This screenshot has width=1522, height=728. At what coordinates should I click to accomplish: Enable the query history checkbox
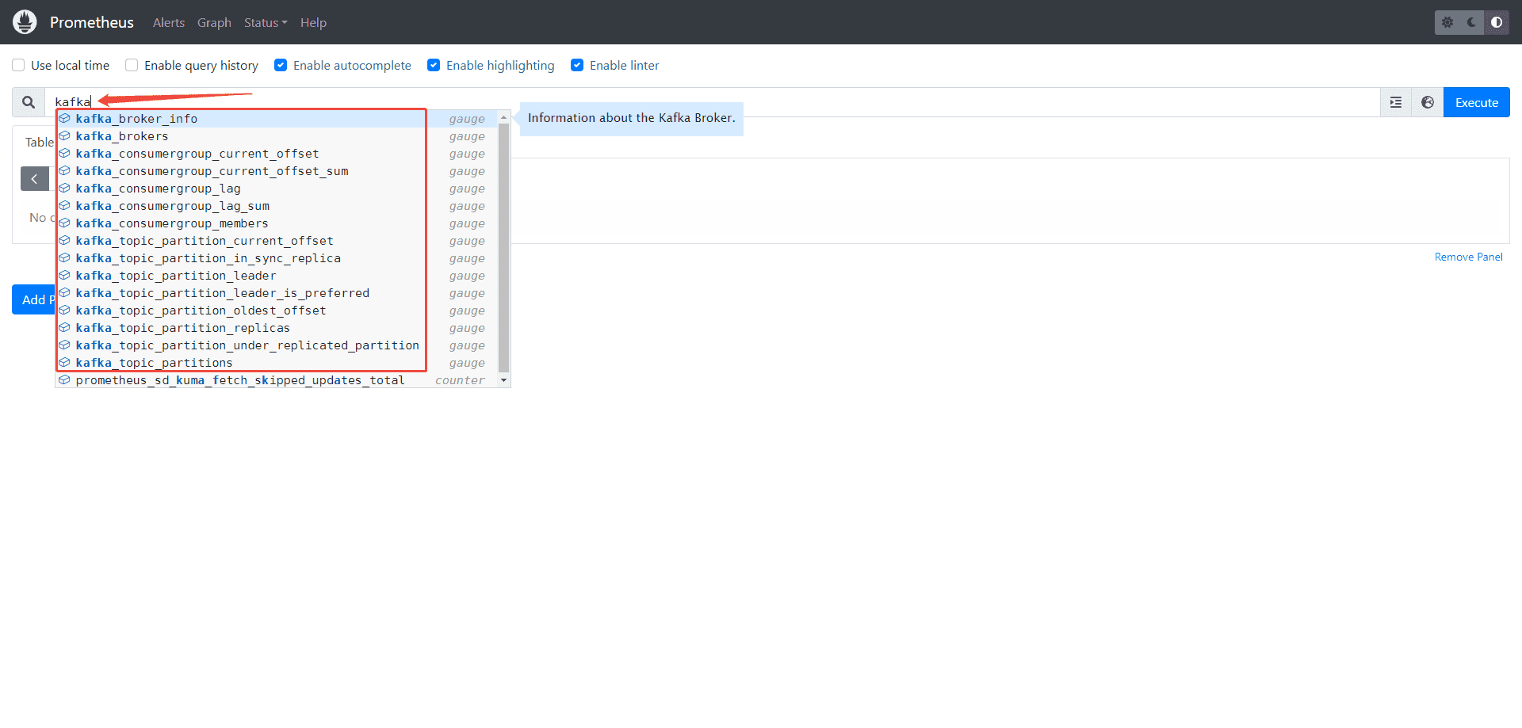pos(132,65)
